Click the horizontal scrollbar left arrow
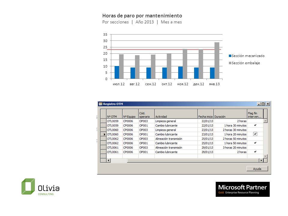288x216 pixels. pos(109,160)
